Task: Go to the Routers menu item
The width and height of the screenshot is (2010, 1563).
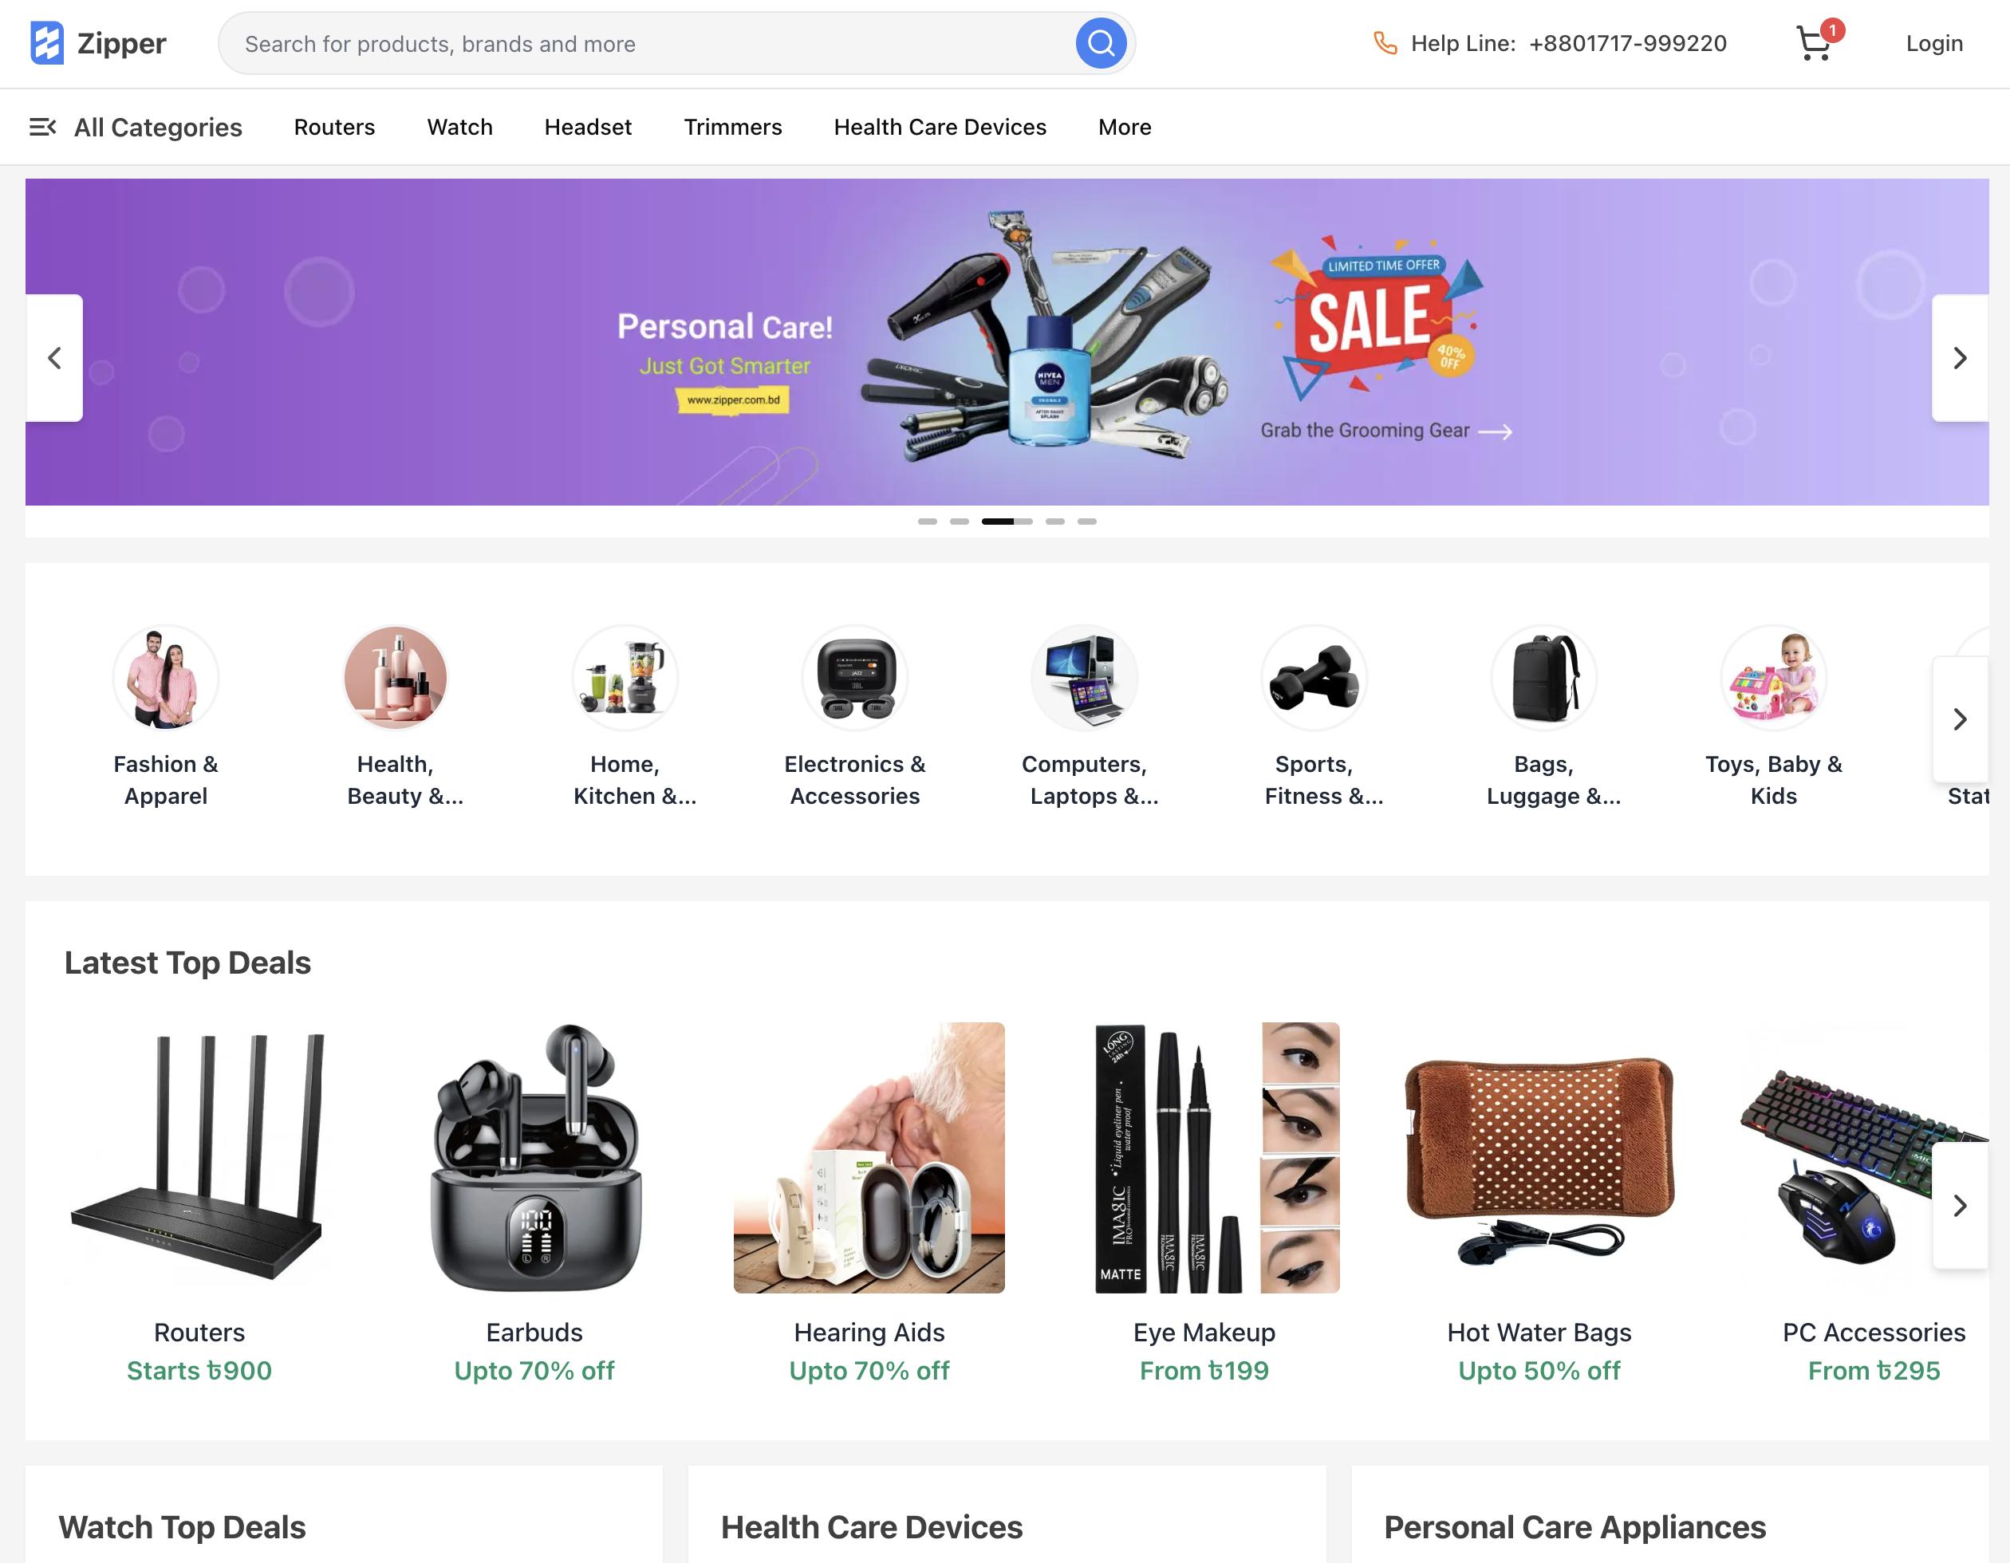Action: [x=334, y=127]
